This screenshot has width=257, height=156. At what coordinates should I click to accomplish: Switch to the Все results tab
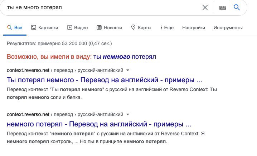[15, 27]
